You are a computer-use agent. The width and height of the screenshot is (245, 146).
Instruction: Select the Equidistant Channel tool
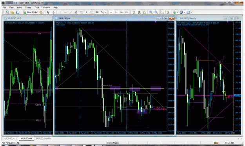[x=76, y=12]
